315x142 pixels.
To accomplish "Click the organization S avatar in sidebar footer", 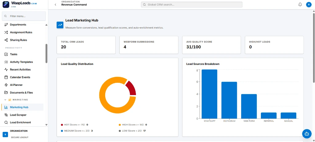I will [x=6, y=134].
